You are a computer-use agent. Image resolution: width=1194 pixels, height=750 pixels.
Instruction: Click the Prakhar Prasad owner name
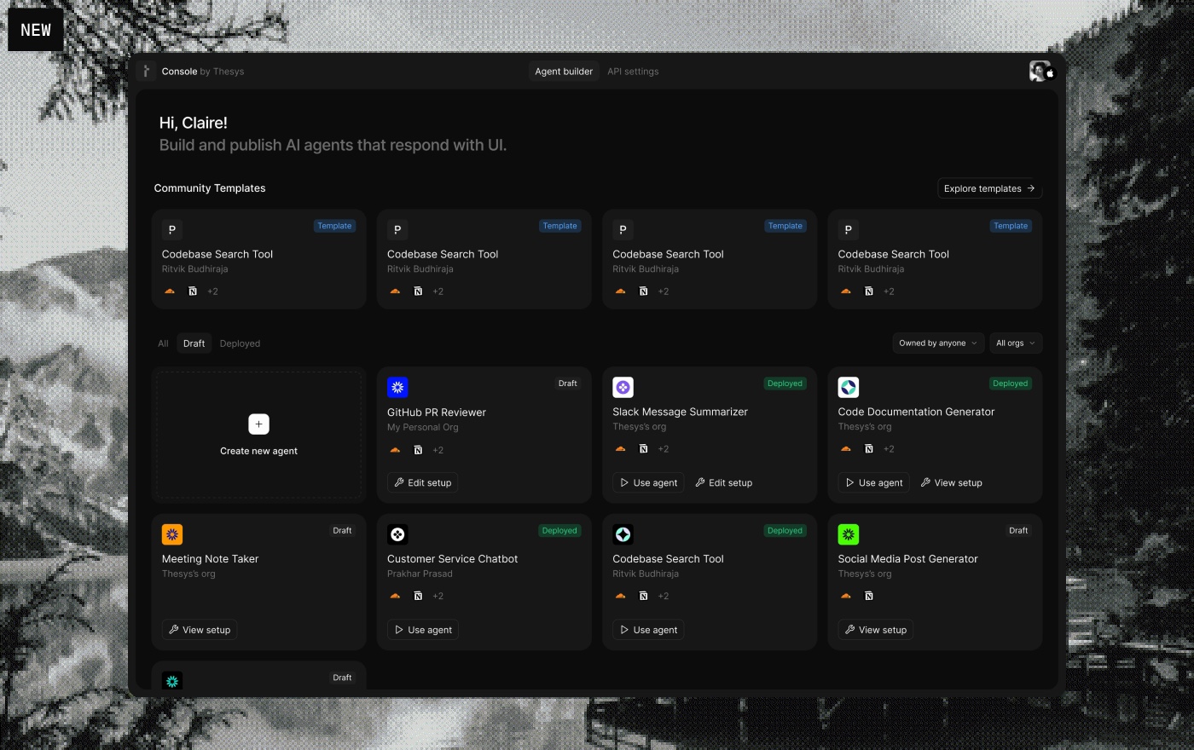[420, 574]
